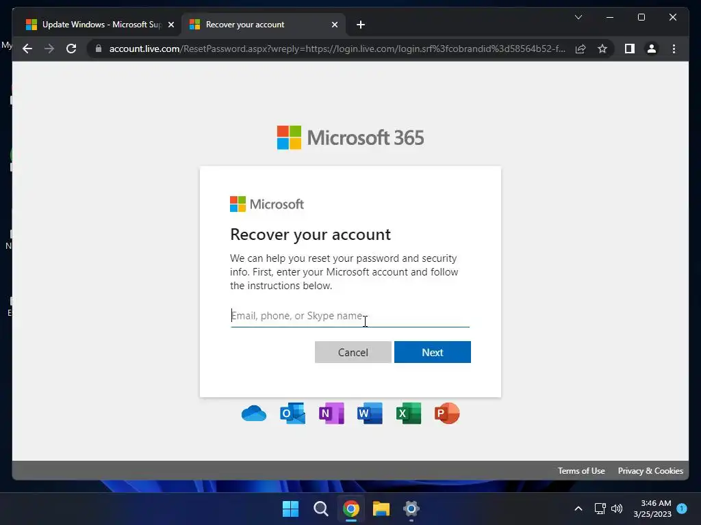Click the OneDrive cloud icon

pyautogui.click(x=253, y=414)
